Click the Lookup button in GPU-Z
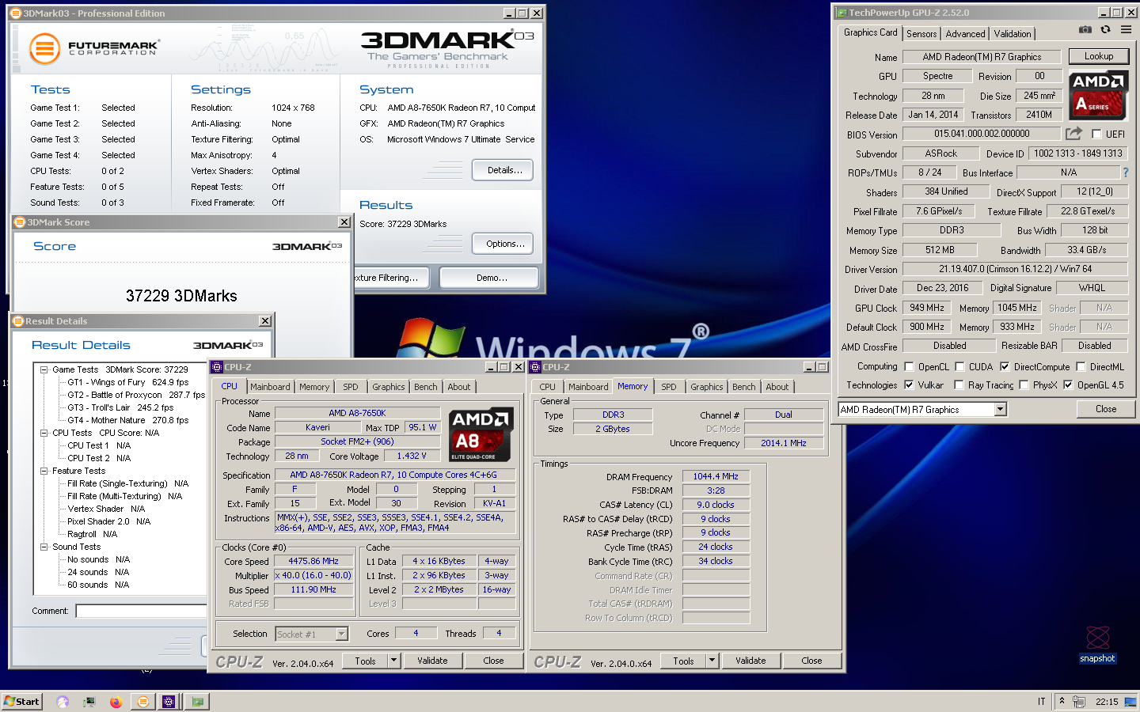 tap(1099, 56)
